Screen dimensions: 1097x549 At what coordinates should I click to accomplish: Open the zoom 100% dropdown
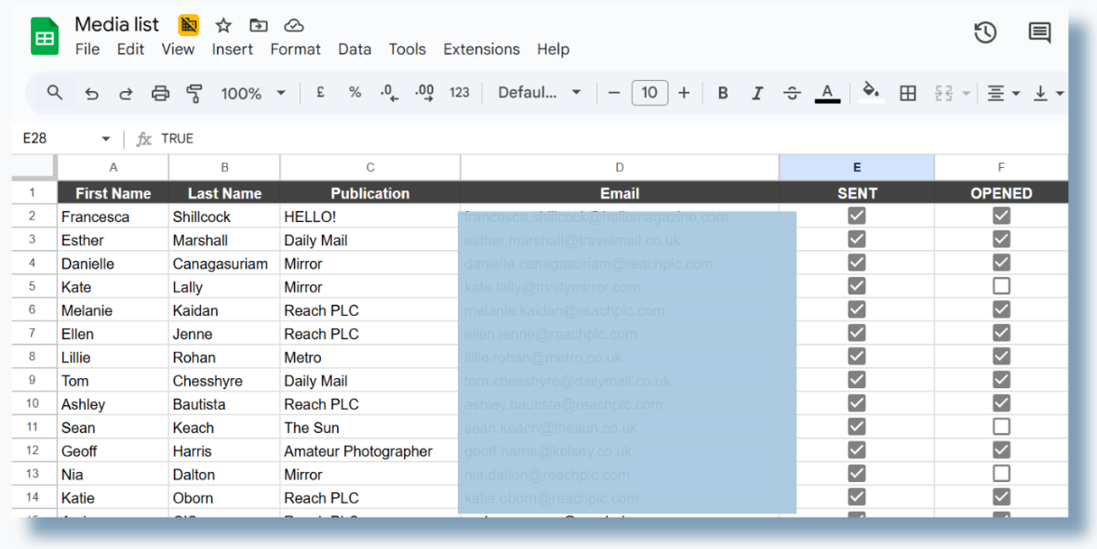coord(253,93)
